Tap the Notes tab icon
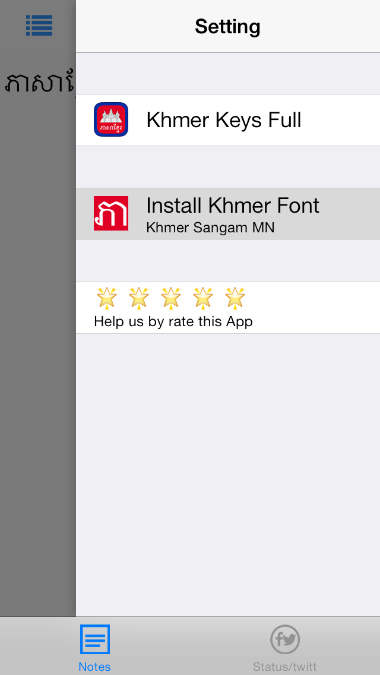The image size is (380, 675). click(x=95, y=639)
